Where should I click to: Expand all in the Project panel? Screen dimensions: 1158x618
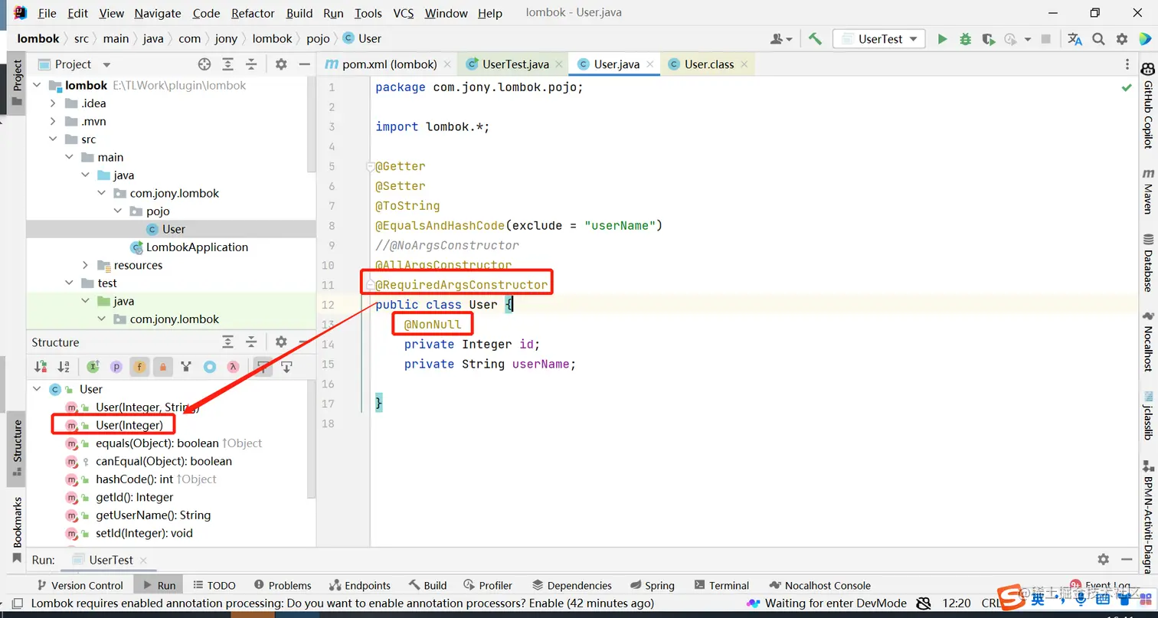coord(228,64)
